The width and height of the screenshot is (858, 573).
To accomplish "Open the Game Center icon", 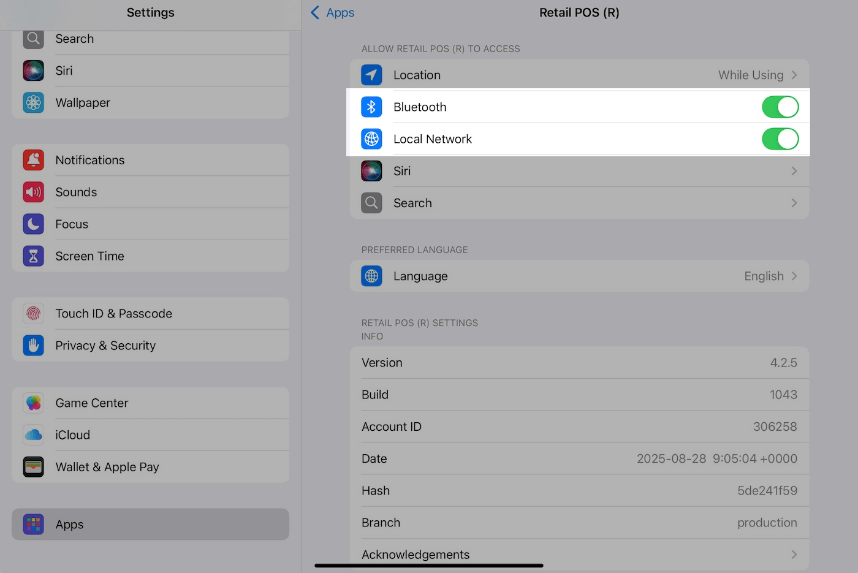I will click(33, 403).
